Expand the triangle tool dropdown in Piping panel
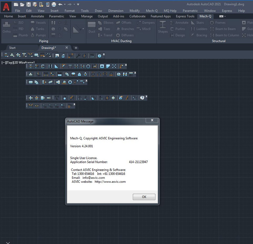Image resolution: width=253 pixels, height=244 pixels. click(83, 29)
